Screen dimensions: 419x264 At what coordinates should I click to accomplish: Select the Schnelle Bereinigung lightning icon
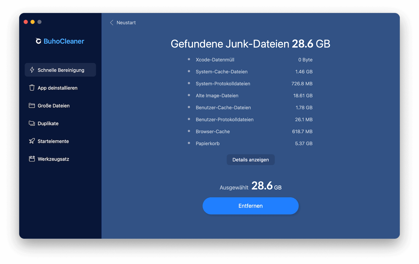pos(32,70)
